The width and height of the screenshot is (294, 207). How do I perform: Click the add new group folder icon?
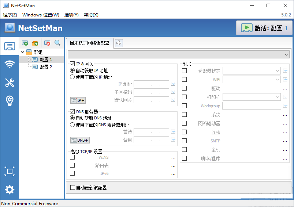click(x=35, y=43)
